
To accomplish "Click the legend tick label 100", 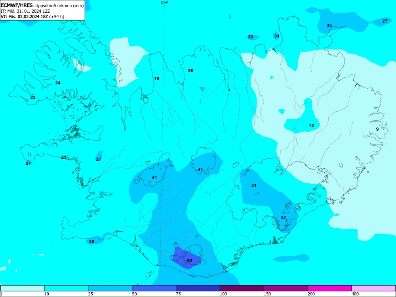I will coord(224,294).
